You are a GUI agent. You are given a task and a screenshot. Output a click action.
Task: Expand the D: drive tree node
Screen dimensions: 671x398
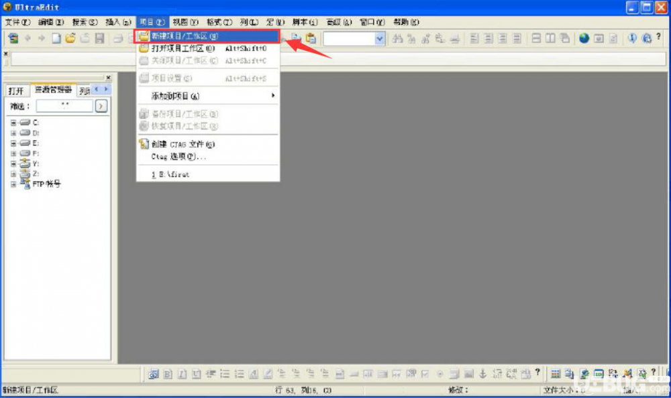click(13, 133)
